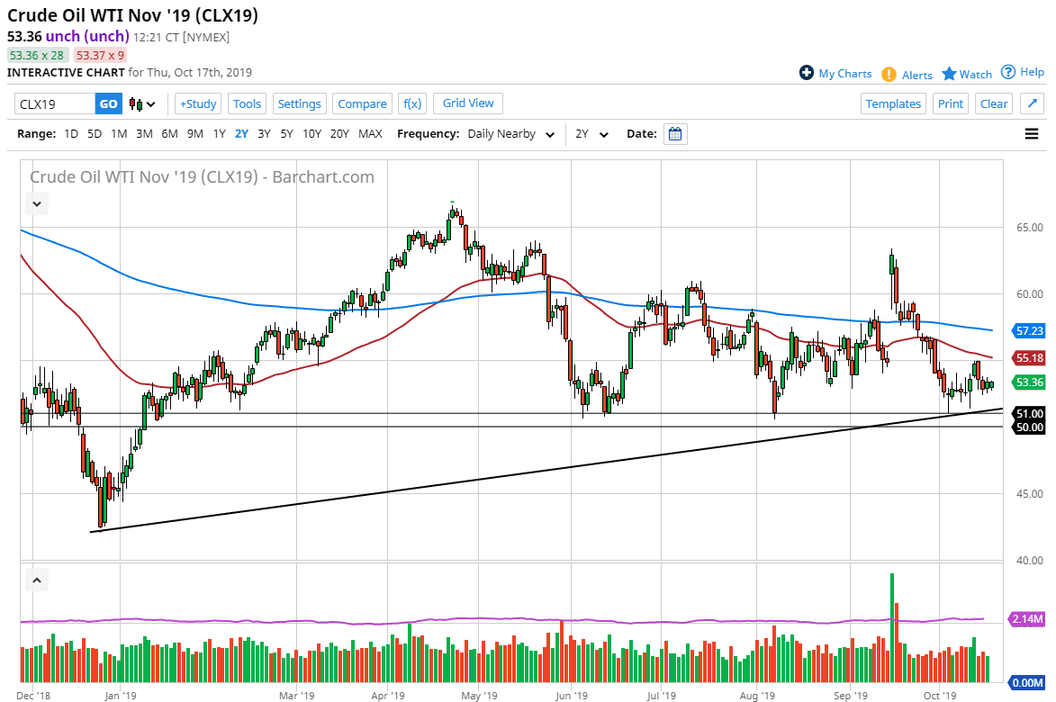Select the candlestick chart type icon
Screen dimensions: 1056x702
(x=137, y=103)
